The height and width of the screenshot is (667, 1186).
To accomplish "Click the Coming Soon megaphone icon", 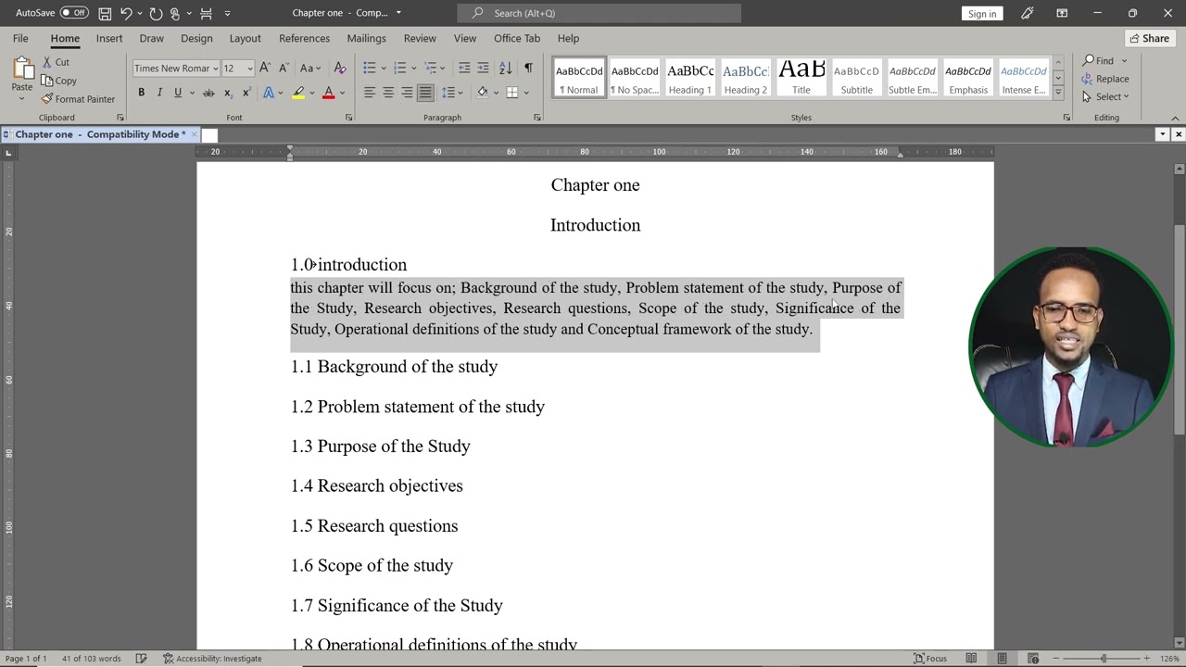I will (x=1027, y=13).
